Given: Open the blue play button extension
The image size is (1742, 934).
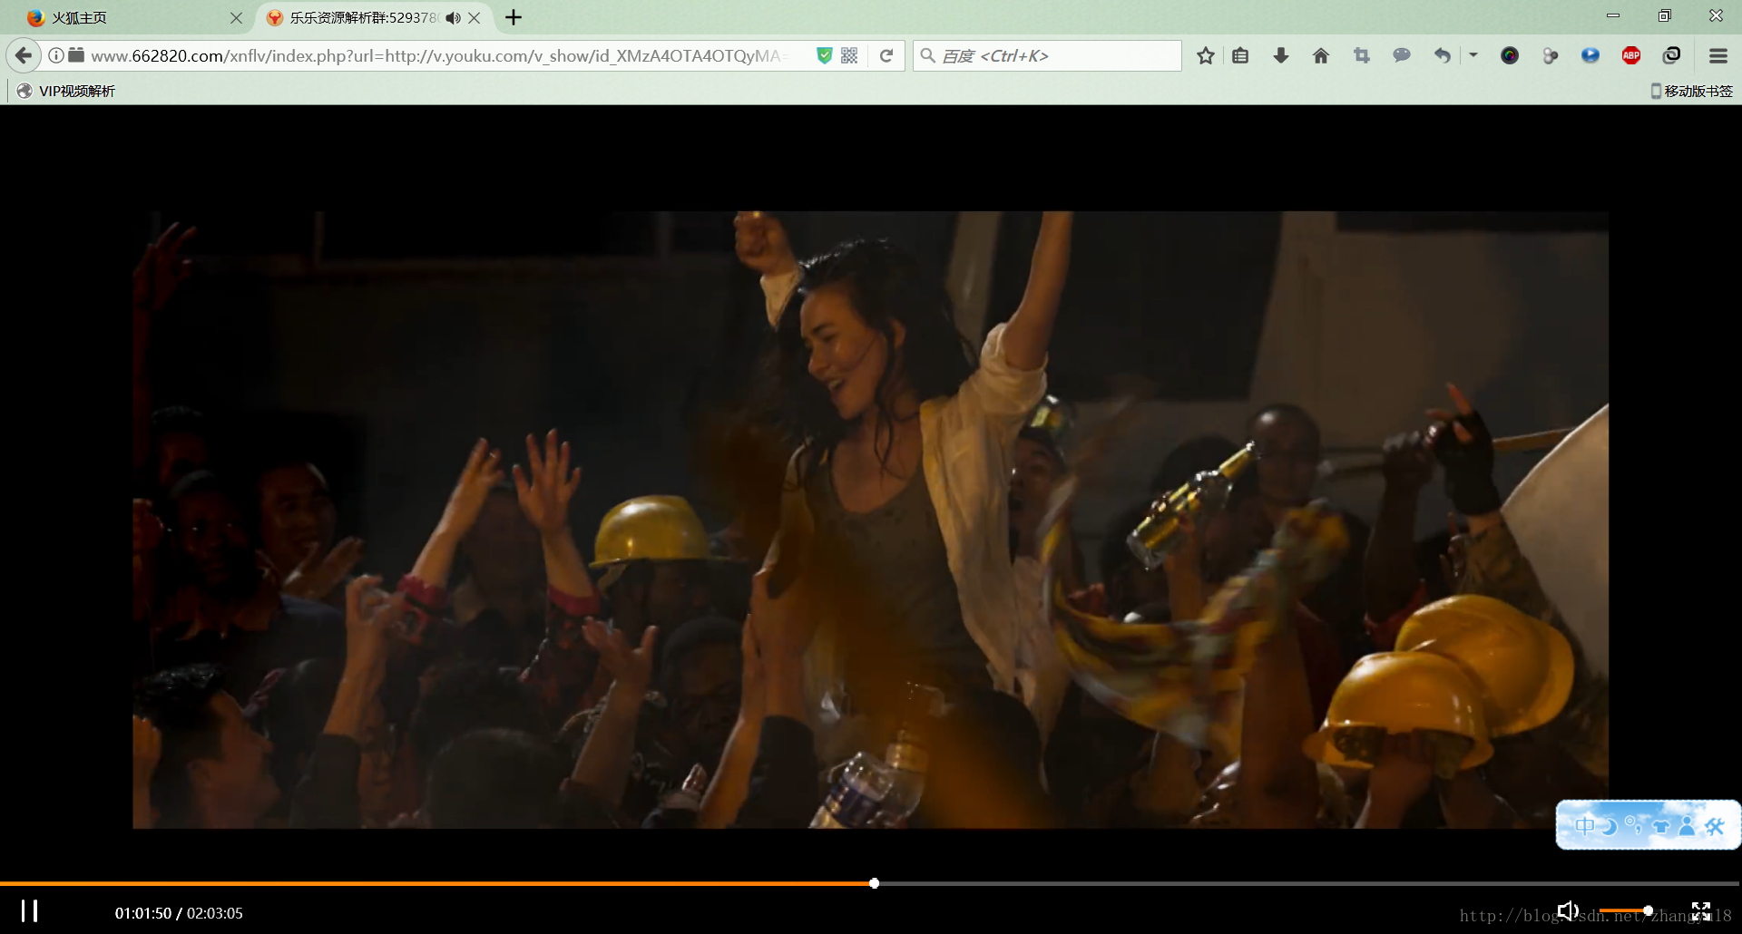Looking at the screenshot, I should [x=1590, y=55].
